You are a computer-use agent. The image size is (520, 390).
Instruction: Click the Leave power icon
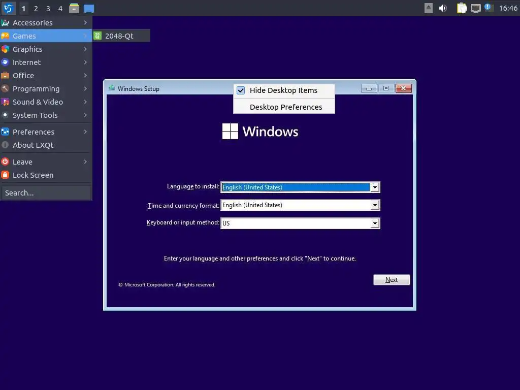click(5, 162)
